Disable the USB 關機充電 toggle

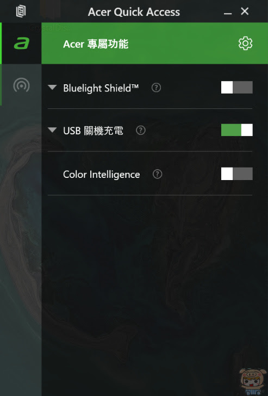236,130
